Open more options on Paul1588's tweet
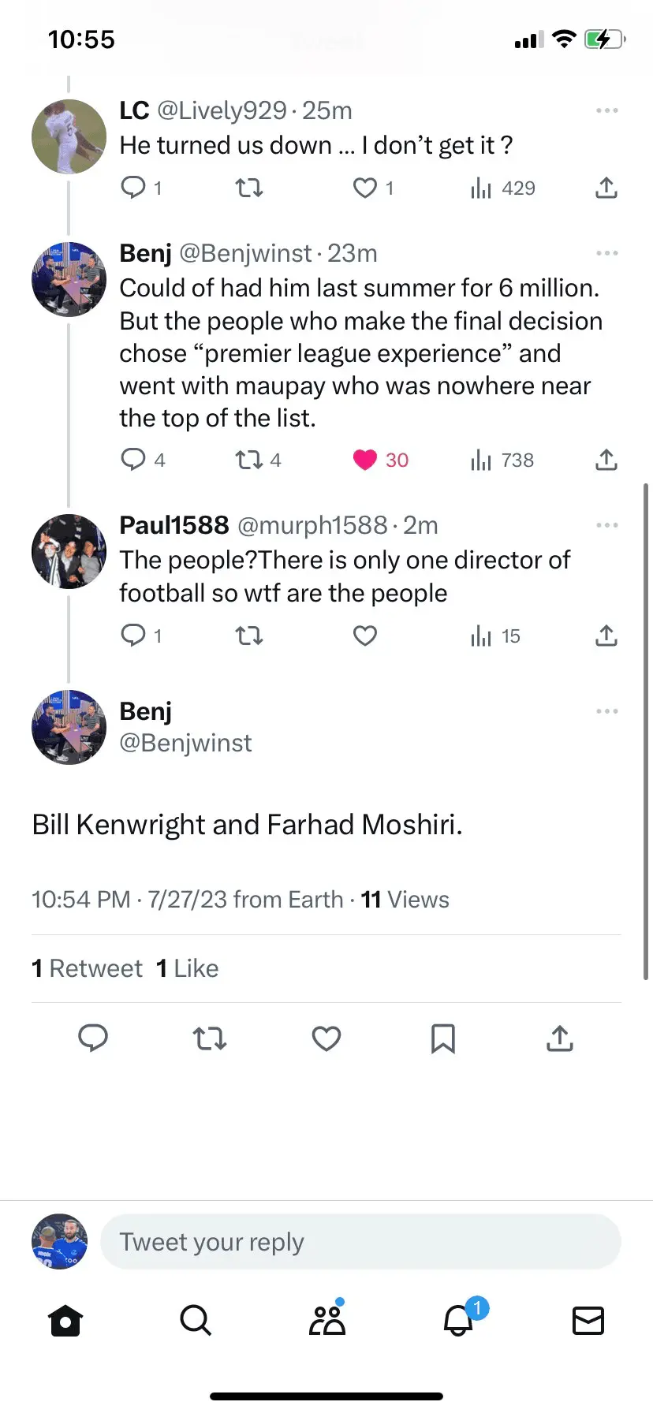This screenshot has height=1413, width=653. click(606, 525)
